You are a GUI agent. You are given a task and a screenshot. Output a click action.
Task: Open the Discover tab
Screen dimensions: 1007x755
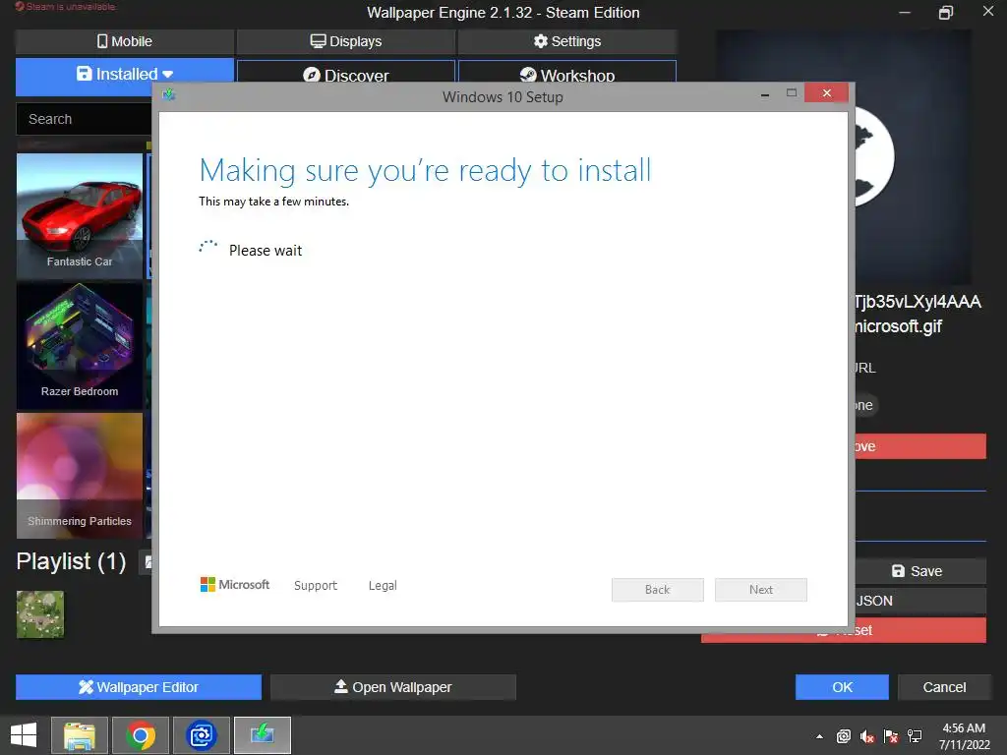click(346, 72)
